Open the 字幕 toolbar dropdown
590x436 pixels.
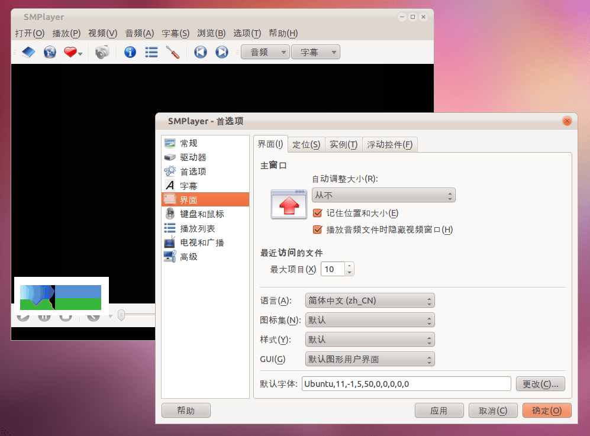click(x=315, y=52)
